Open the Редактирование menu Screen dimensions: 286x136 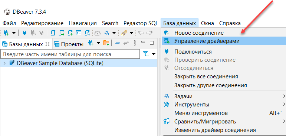click(x=42, y=23)
